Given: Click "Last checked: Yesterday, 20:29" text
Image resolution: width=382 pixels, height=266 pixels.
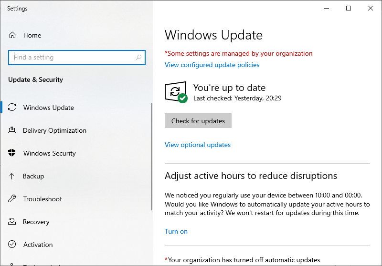Looking at the screenshot, I should click(237, 99).
